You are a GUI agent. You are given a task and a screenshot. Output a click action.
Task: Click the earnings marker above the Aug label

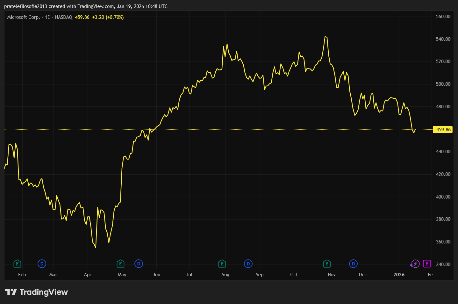[x=222, y=264]
